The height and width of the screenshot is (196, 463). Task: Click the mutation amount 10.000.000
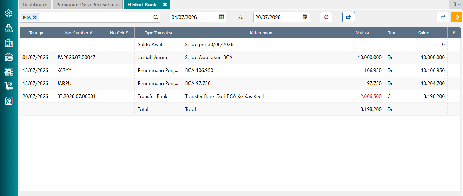pos(370,57)
